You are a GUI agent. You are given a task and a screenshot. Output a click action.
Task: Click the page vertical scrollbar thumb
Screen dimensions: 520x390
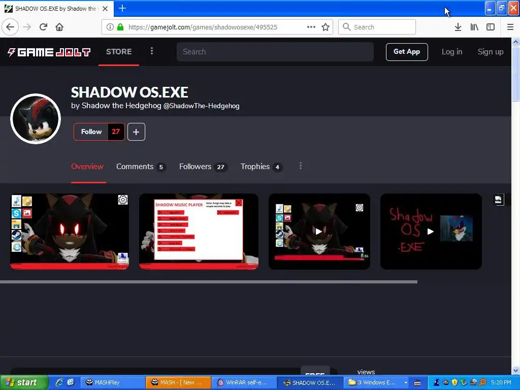515,73
